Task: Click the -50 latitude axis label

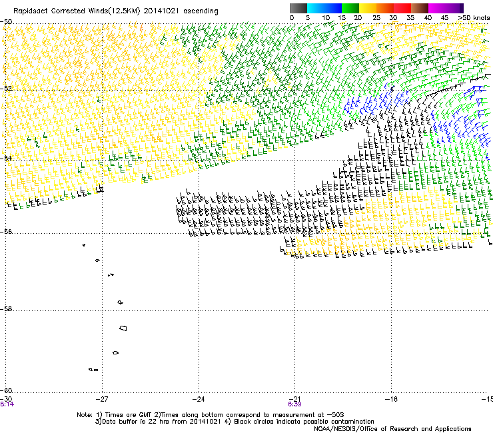Action: [x=6, y=22]
